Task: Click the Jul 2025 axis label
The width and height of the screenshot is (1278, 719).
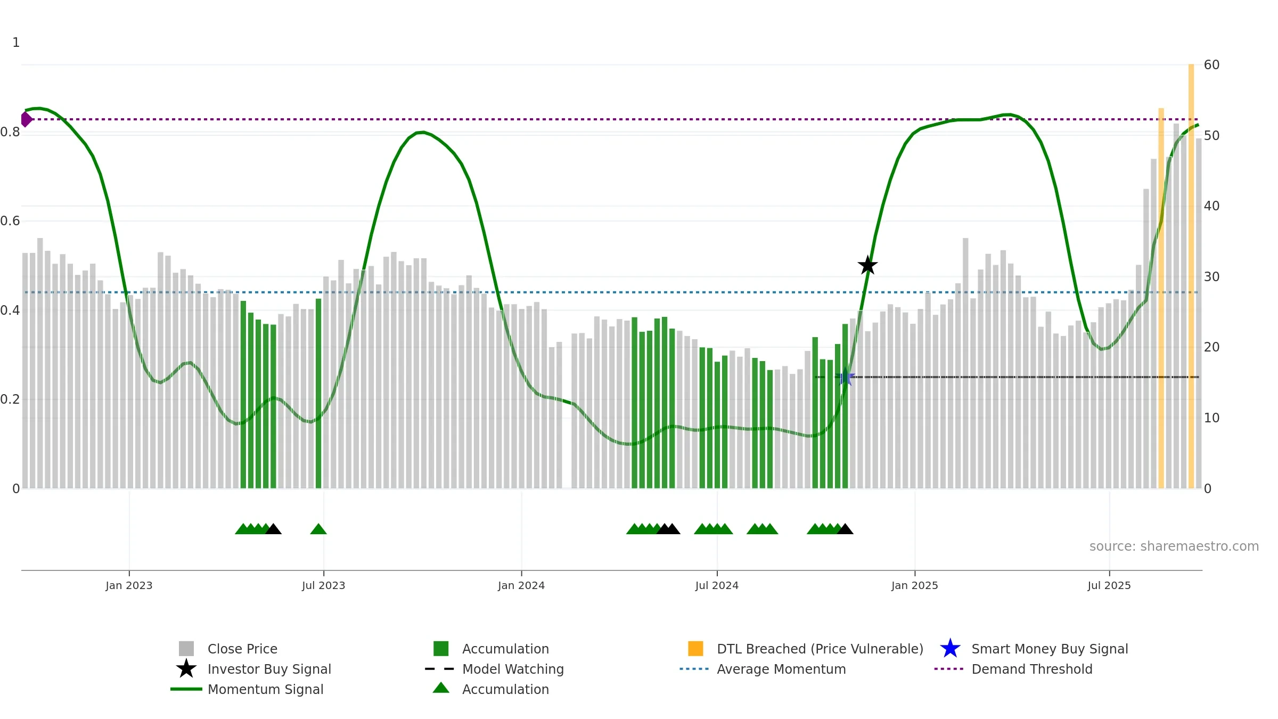Action: 1109,586
